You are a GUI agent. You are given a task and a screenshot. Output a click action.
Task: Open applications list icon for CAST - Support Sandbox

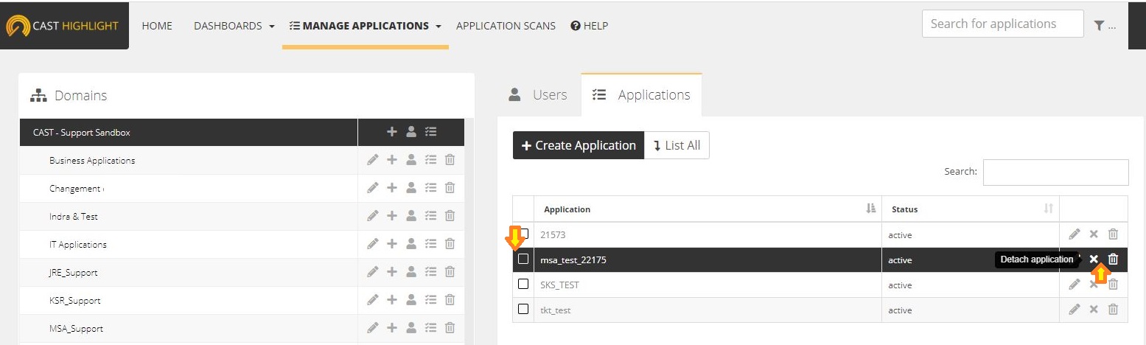[x=431, y=132]
